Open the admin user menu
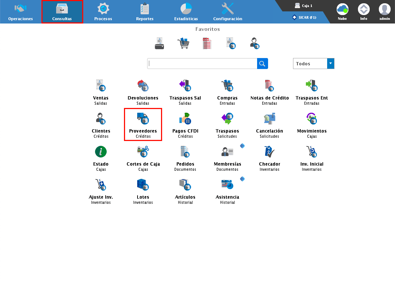This screenshot has width=395, height=282. 384,11
